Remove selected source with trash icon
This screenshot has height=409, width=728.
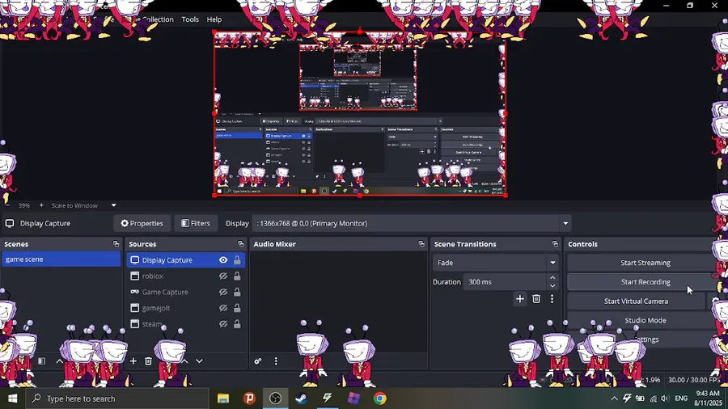point(148,361)
